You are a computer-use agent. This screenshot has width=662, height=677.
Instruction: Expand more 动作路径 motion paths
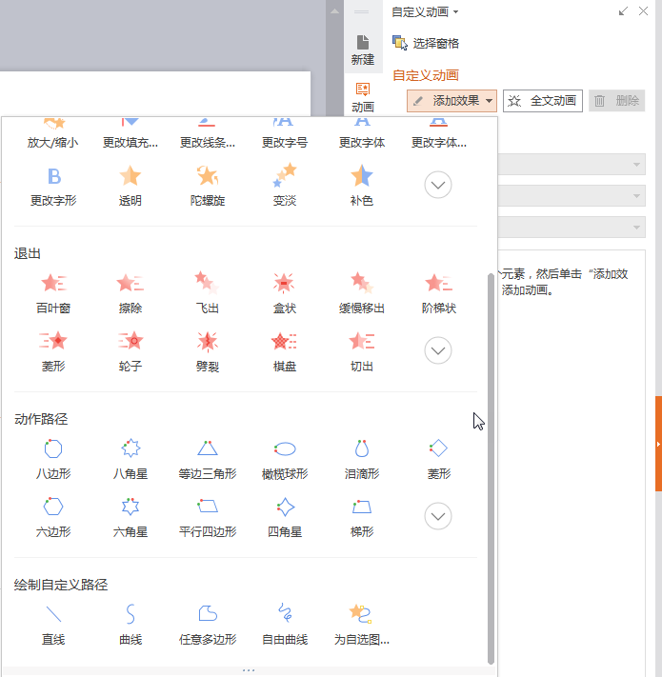(437, 516)
